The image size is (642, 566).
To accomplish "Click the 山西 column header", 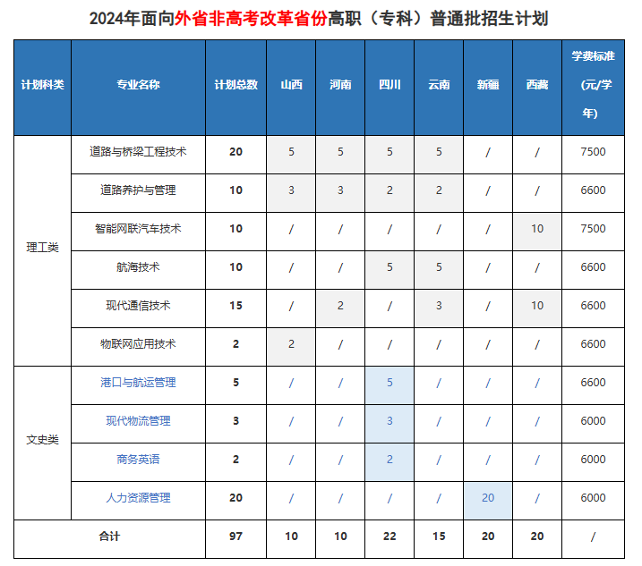I will point(291,86).
